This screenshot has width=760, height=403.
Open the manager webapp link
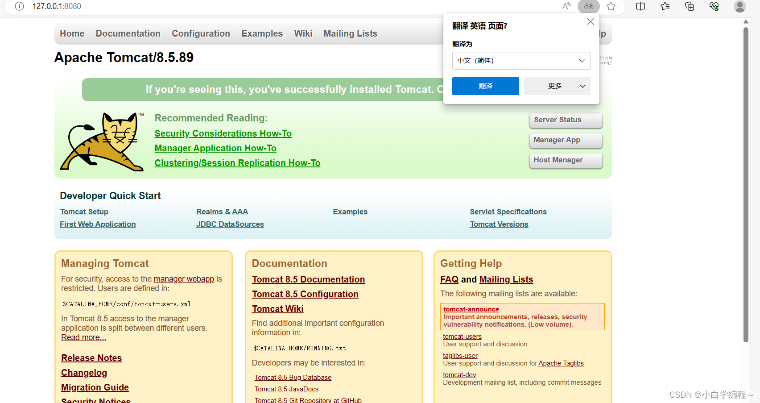pyautogui.click(x=184, y=279)
